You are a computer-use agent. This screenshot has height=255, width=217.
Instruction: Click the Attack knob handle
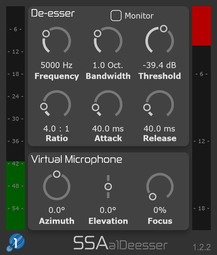pos(95,108)
